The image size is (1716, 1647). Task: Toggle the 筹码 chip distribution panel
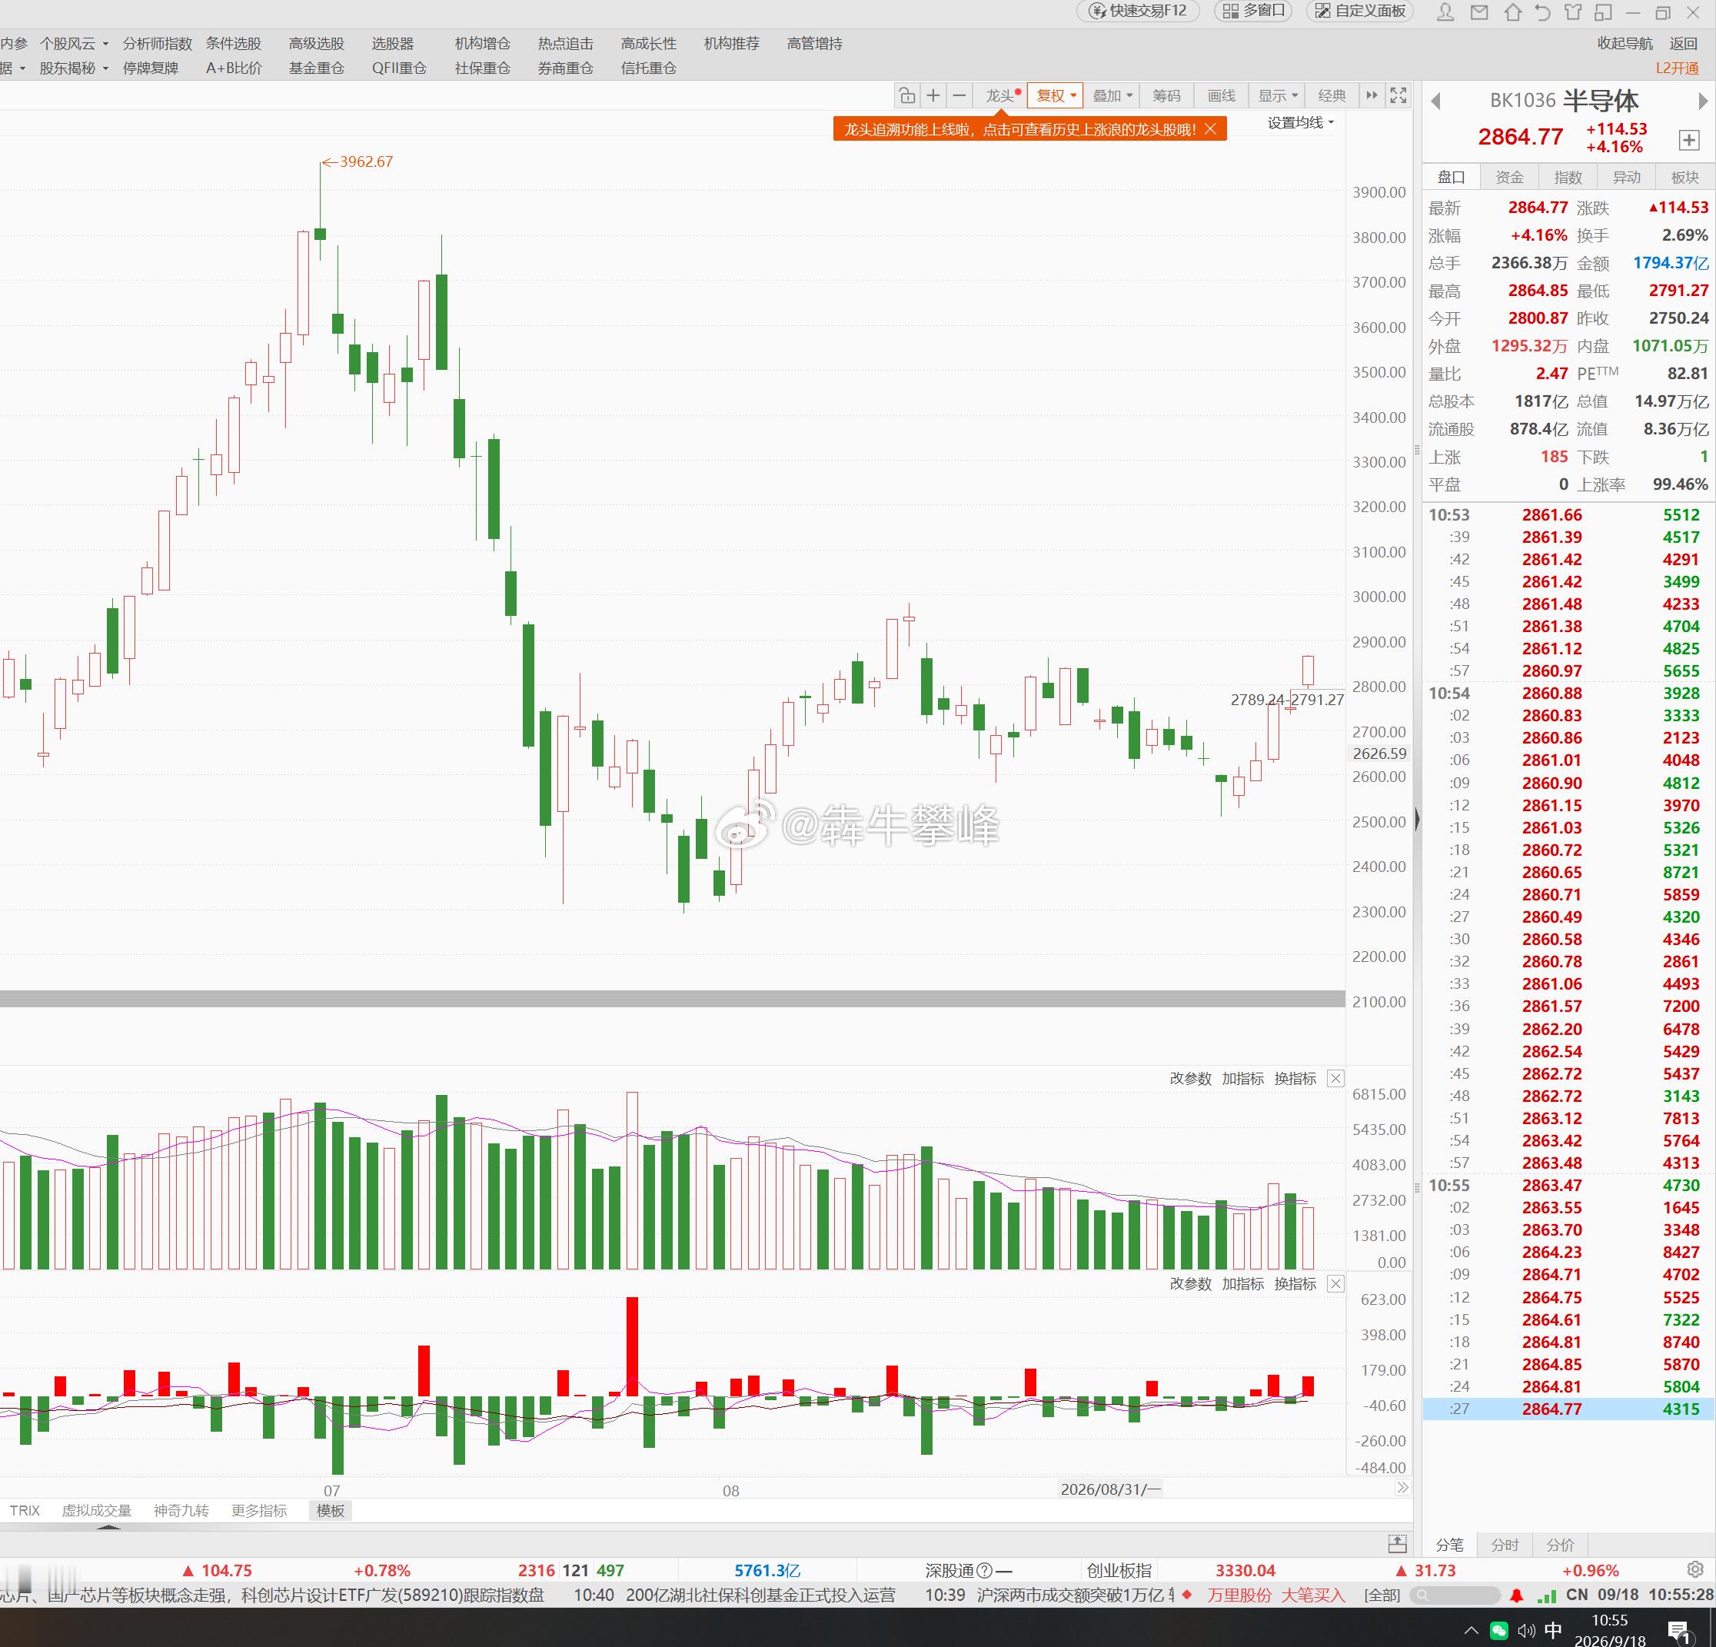(x=1166, y=95)
